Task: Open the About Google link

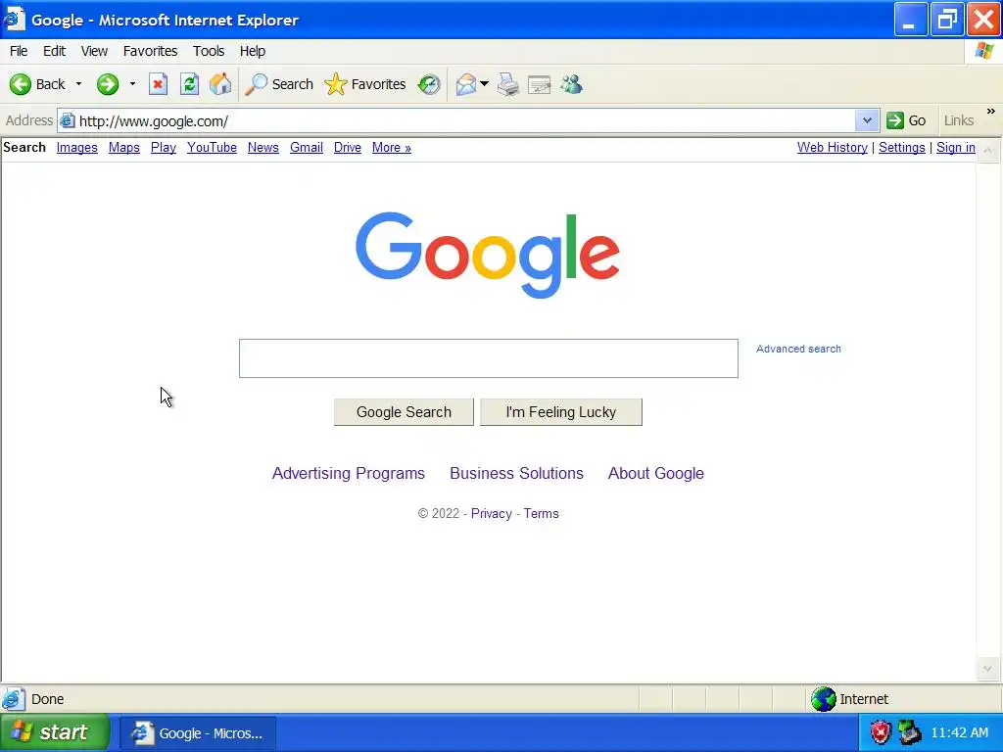Action: pos(655,473)
